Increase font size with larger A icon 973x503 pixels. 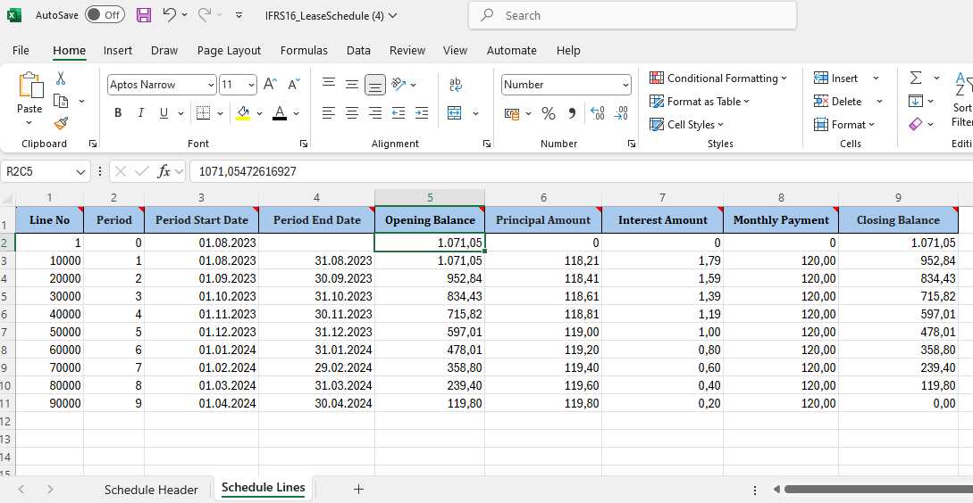270,84
